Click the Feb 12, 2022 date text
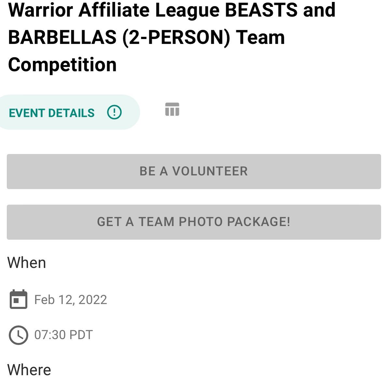 click(x=71, y=300)
